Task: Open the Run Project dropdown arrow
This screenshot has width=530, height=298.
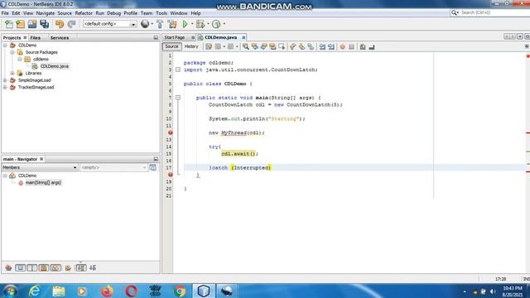Action: point(192,24)
